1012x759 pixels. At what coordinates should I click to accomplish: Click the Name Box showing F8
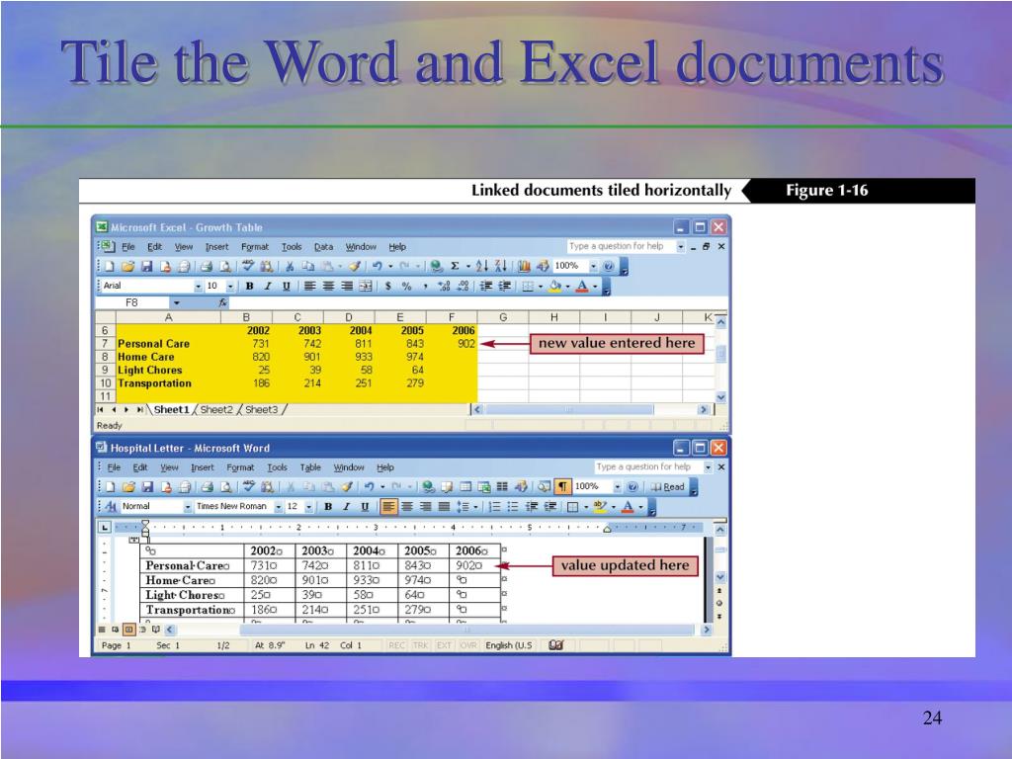tap(132, 302)
